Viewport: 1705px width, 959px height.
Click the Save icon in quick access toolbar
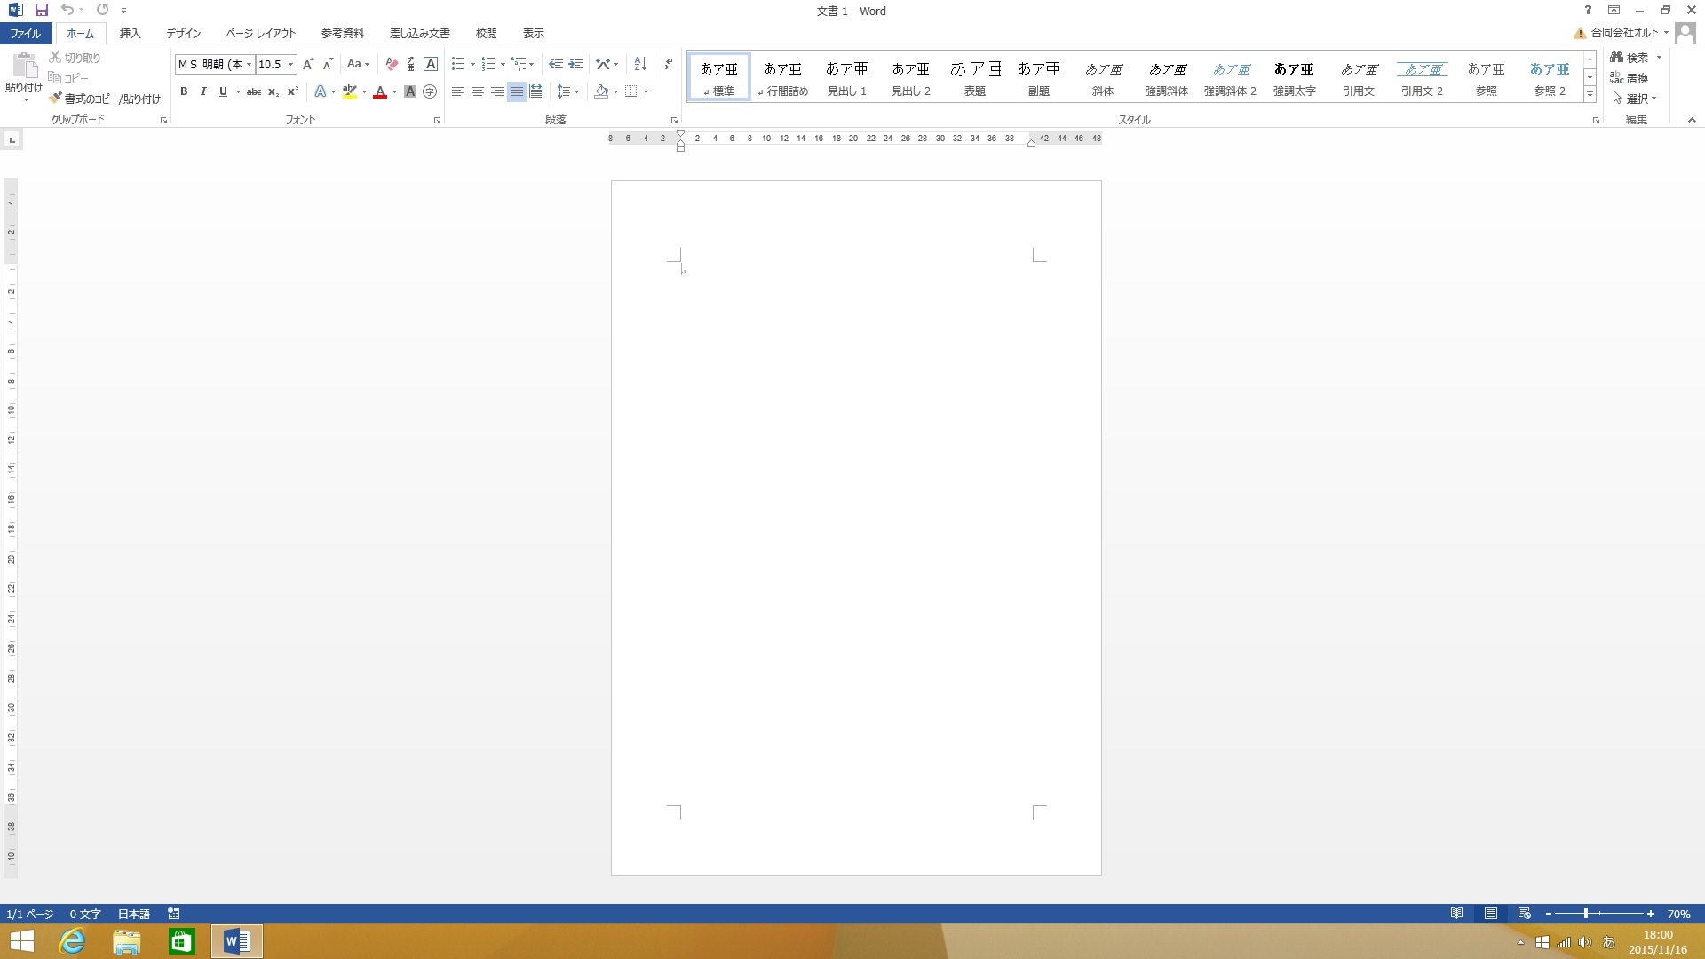click(x=41, y=10)
